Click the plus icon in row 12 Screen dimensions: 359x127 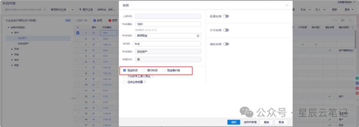pyautogui.click(x=93, y=97)
